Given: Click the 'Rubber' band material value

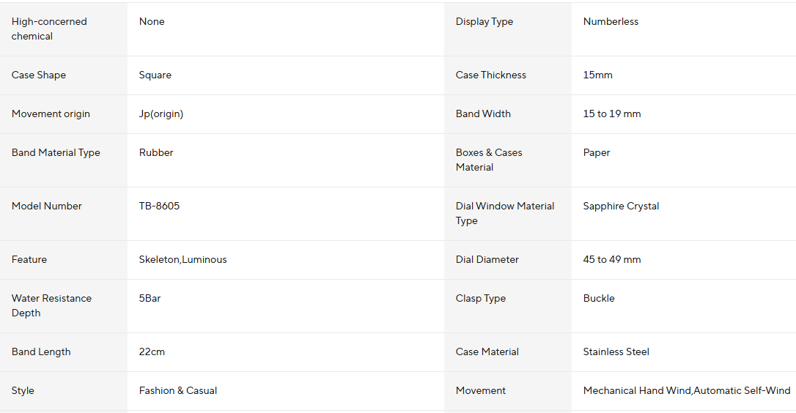Looking at the screenshot, I should point(156,153).
